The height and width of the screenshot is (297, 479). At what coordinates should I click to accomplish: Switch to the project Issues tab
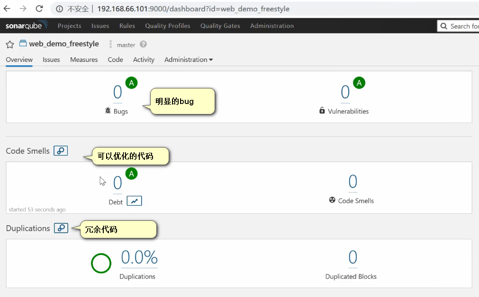(x=51, y=60)
